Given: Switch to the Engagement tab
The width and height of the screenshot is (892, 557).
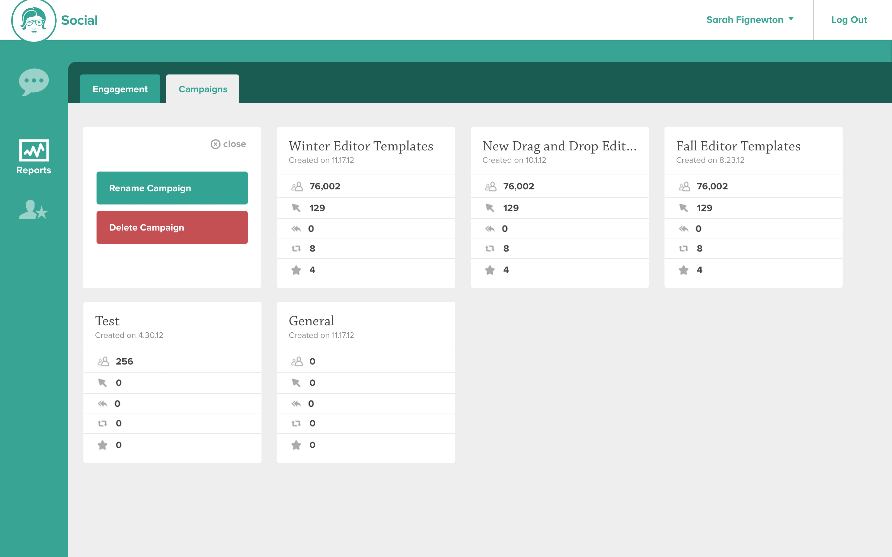Looking at the screenshot, I should click(120, 89).
